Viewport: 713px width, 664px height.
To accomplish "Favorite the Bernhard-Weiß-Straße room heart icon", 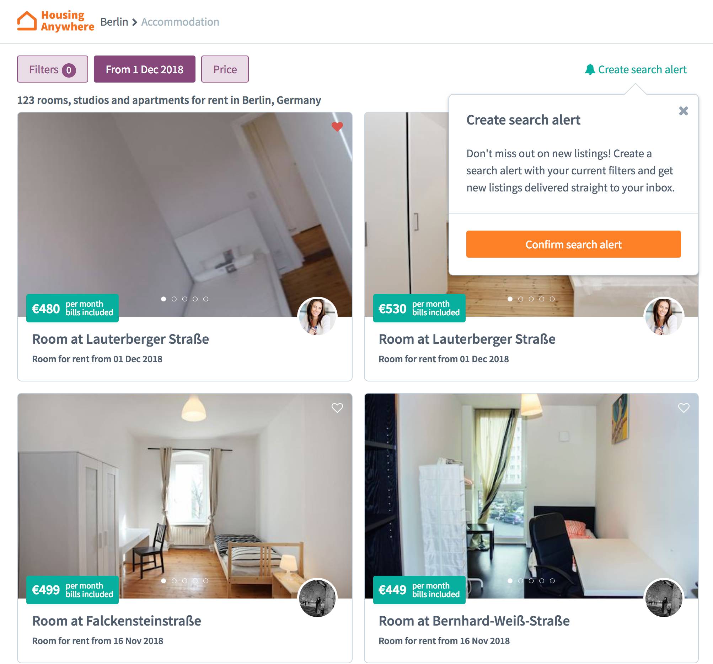I will tap(683, 407).
